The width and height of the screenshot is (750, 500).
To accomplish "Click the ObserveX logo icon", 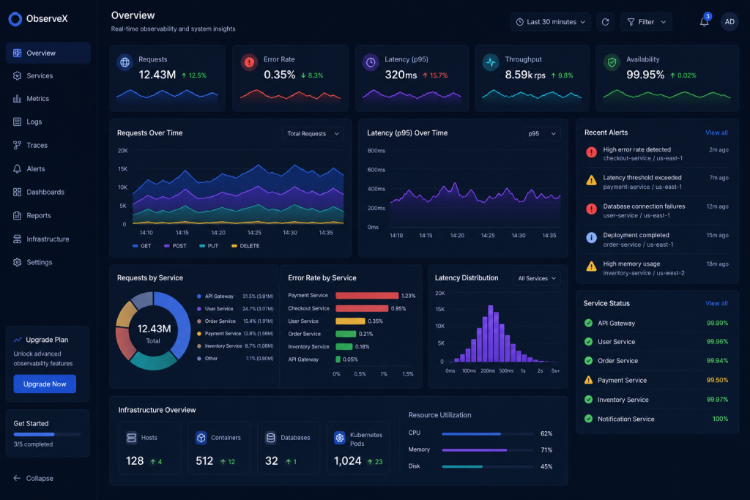I will pos(15,18).
